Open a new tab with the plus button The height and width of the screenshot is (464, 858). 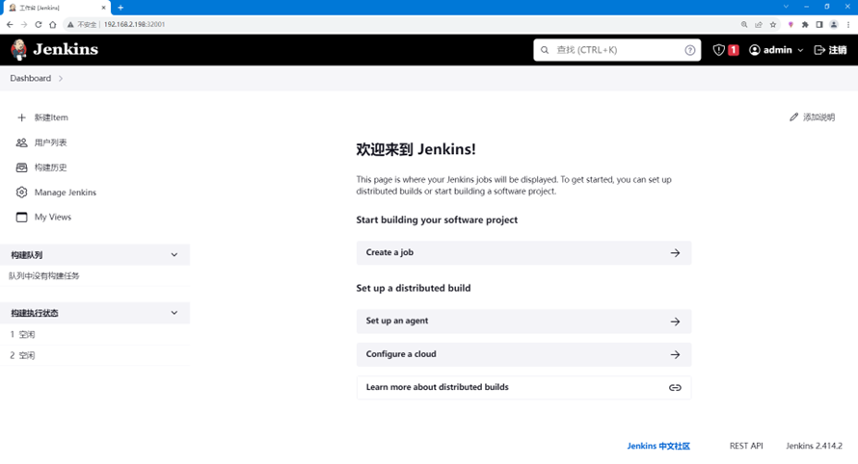pyautogui.click(x=121, y=8)
